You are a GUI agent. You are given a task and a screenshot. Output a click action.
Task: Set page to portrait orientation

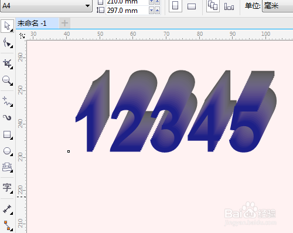[175, 6]
